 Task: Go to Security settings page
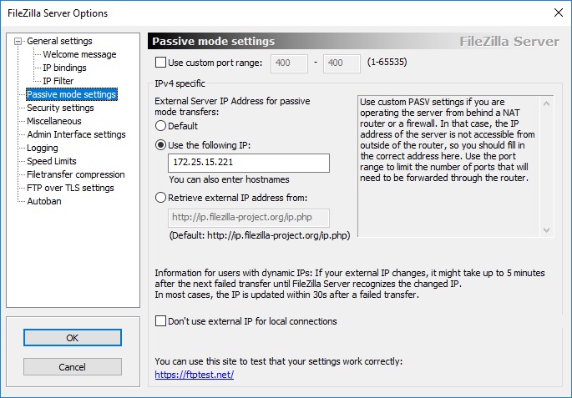60,108
